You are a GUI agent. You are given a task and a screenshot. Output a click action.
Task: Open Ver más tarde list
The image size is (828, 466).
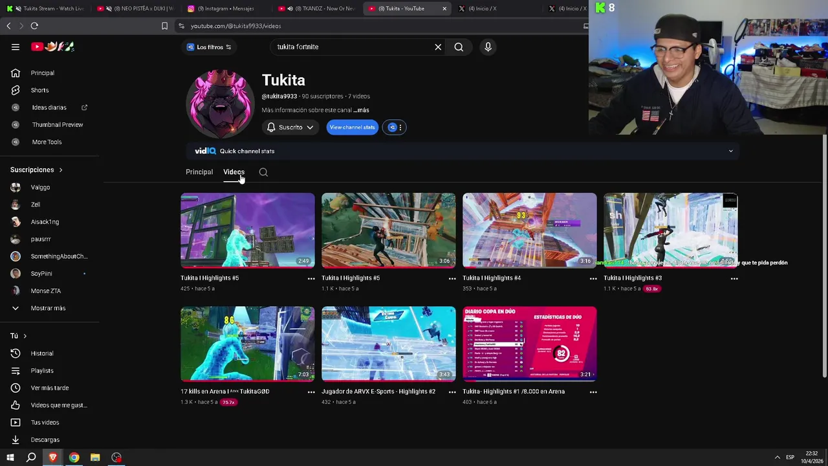coord(50,388)
